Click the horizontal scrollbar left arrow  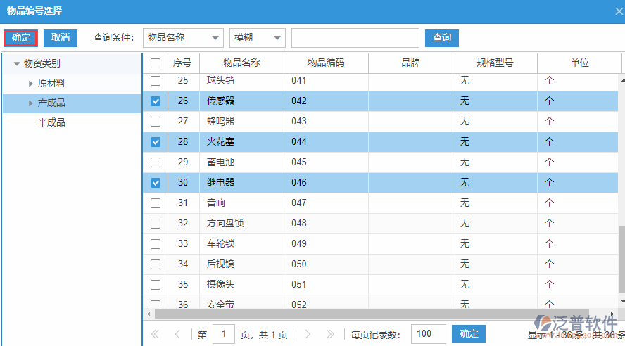click(x=148, y=314)
